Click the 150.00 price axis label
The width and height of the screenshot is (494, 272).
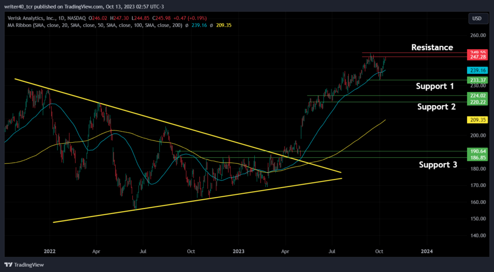(x=478, y=219)
